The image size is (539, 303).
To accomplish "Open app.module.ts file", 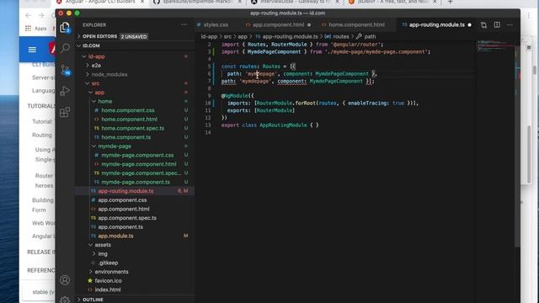I will click(x=115, y=236).
